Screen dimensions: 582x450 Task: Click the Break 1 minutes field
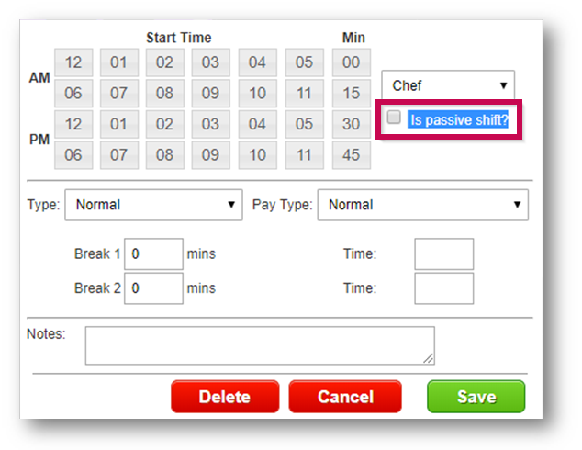click(153, 254)
